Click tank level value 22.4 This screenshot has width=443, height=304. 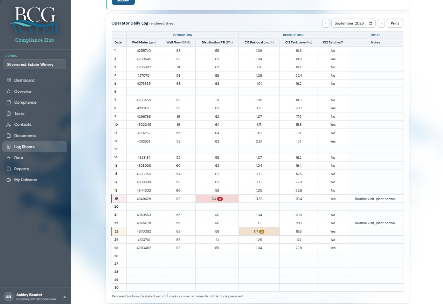[x=299, y=75]
